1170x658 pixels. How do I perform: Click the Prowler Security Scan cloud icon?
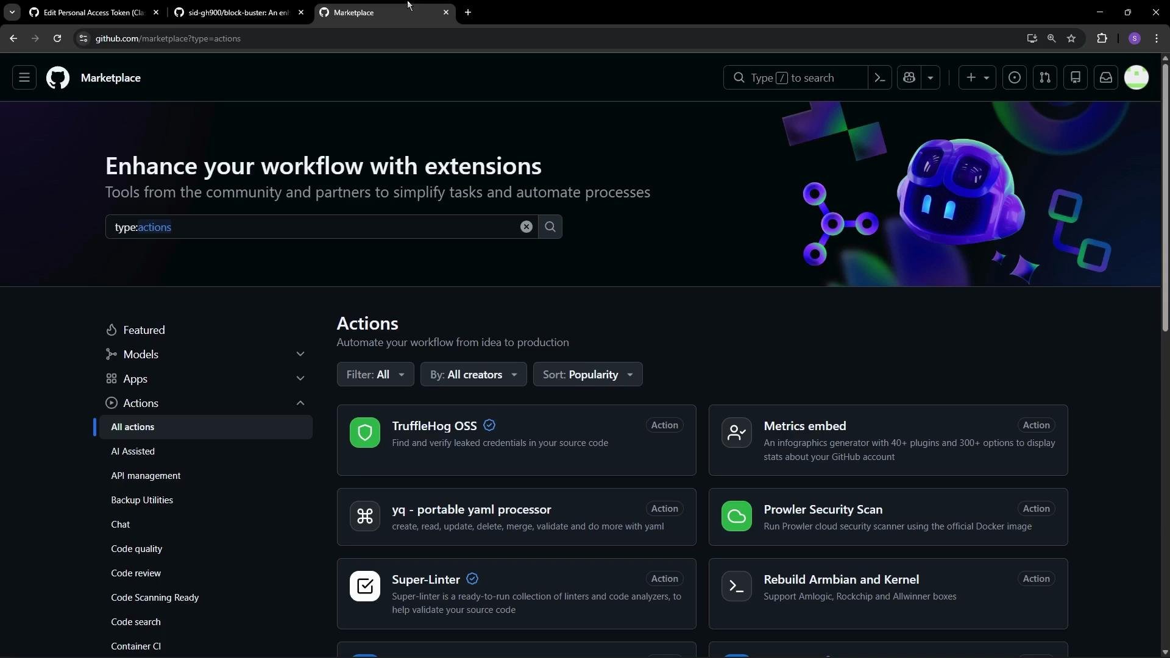pos(737,517)
